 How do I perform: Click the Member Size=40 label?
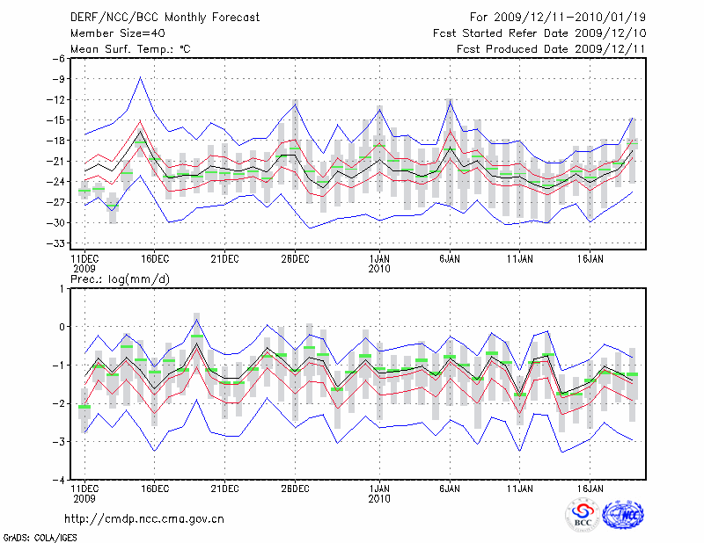click(117, 33)
